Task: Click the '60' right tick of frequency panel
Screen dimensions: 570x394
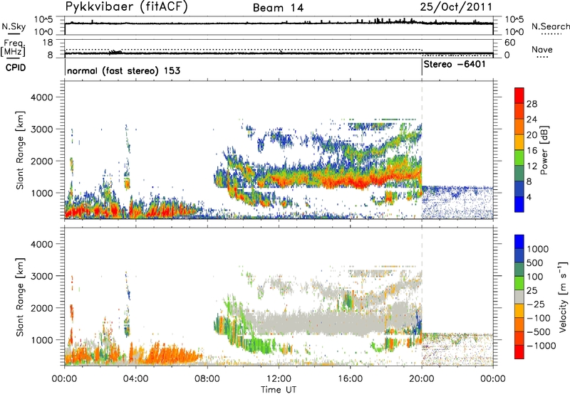Action: (509, 43)
